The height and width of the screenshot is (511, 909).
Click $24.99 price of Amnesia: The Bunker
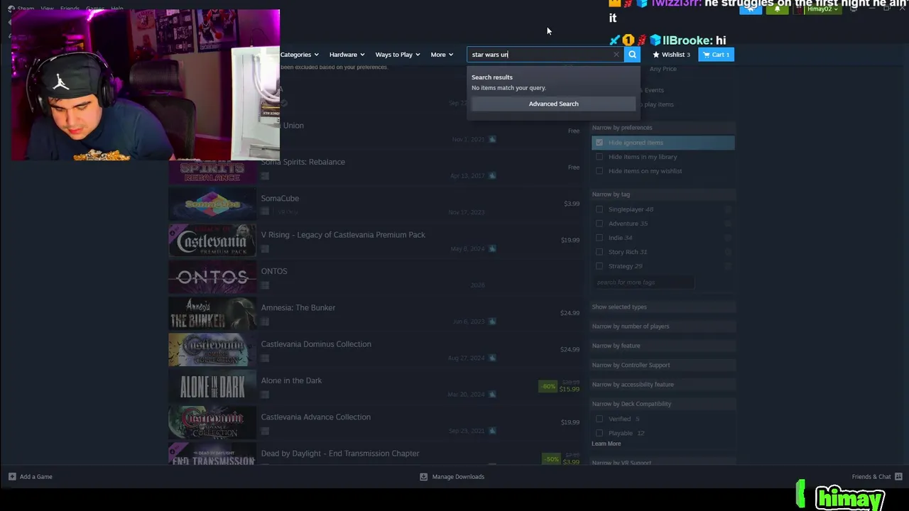[570, 313]
